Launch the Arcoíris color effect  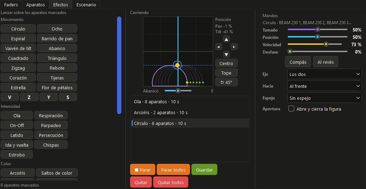coord(18,173)
